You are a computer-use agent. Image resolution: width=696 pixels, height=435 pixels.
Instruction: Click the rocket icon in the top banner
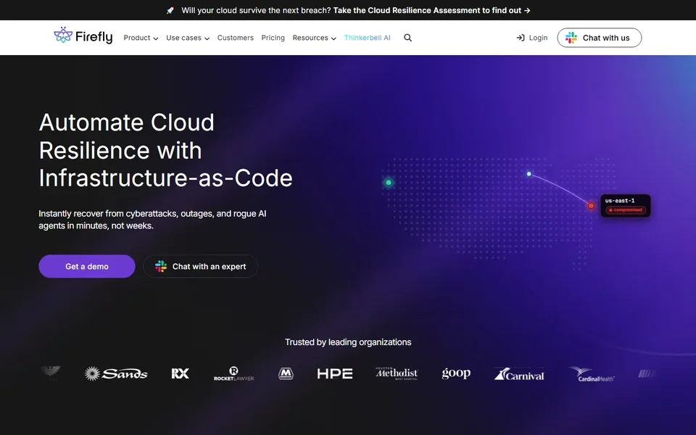coord(170,10)
